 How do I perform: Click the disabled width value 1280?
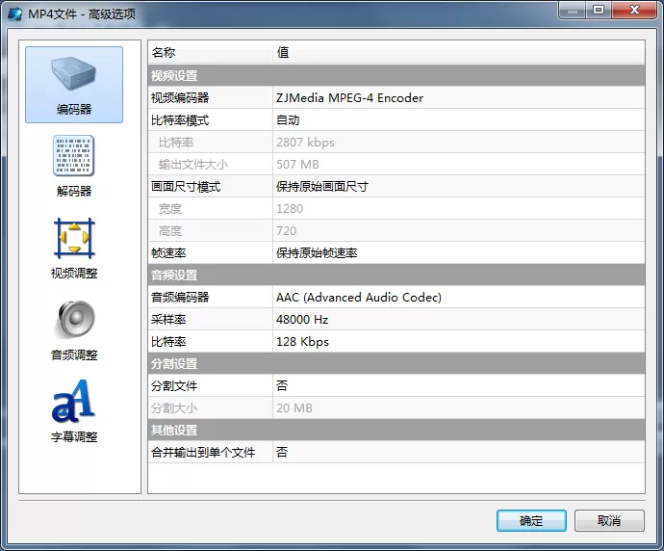(x=290, y=208)
